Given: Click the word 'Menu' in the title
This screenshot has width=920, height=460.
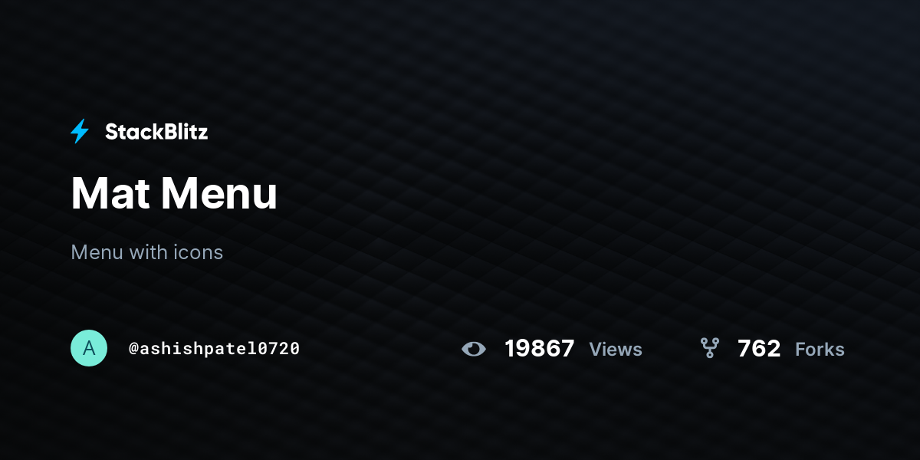Looking at the screenshot, I should pos(219,193).
